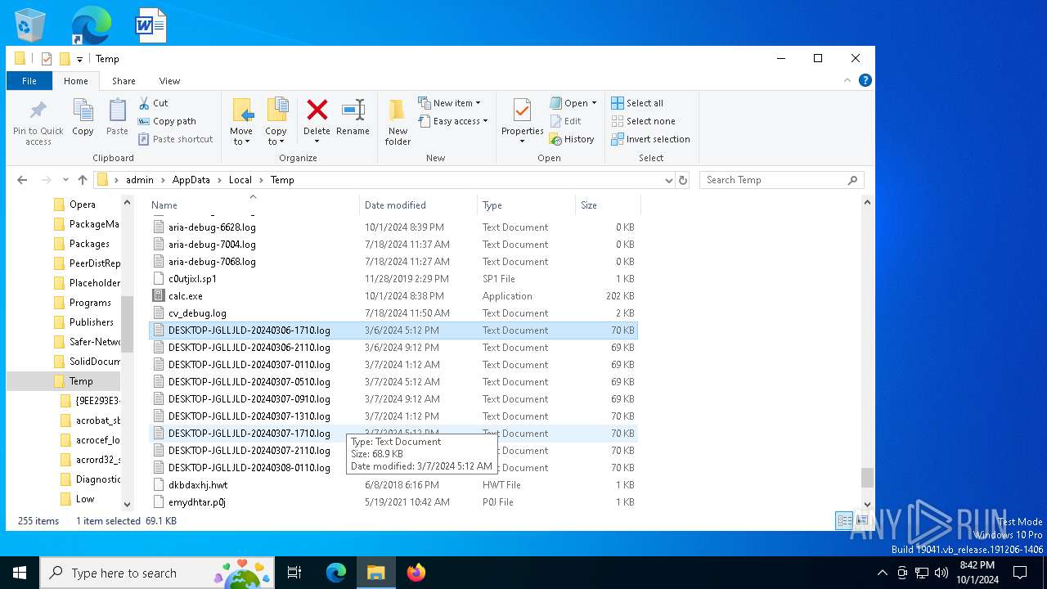Open Firefox from the taskbar
Image resolution: width=1047 pixels, height=589 pixels.
tap(416, 573)
